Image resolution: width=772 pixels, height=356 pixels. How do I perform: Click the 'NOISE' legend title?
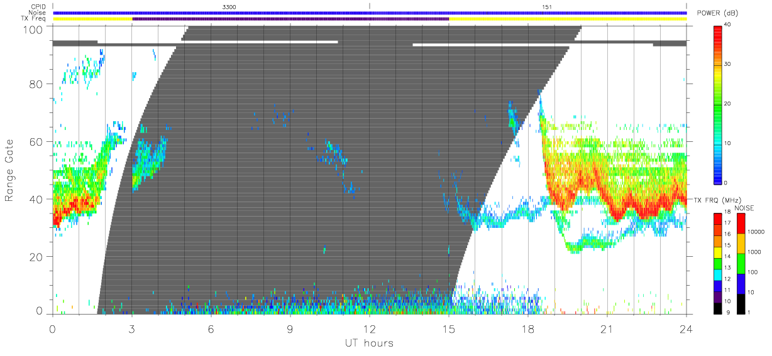click(x=744, y=208)
